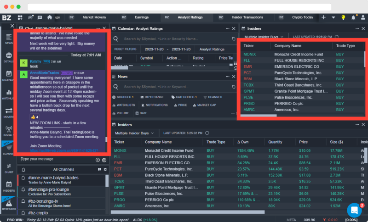Open Multiple Insider Buys dropdown in lower Insiders panel

click(x=134, y=133)
